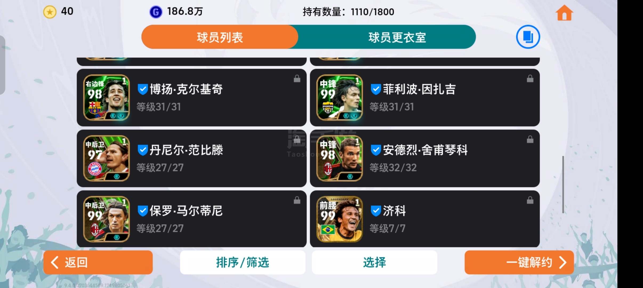Switch to the 球员更衣室 tab

click(x=397, y=37)
